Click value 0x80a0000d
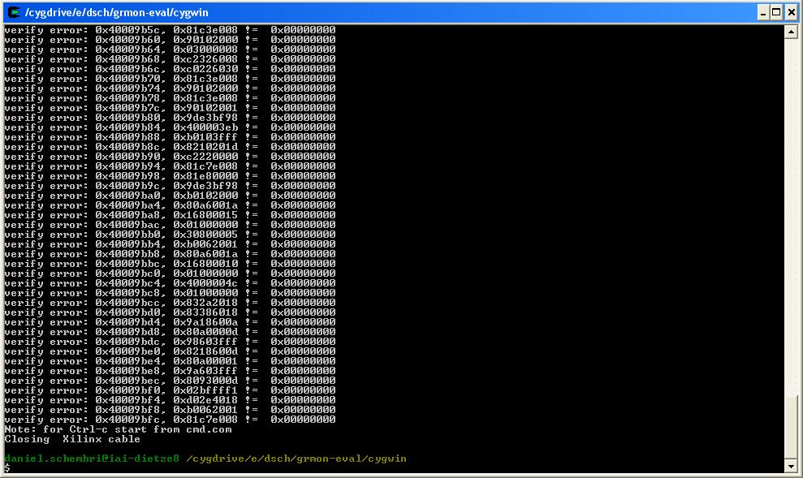Screen dimensions: 803x478 206,332
